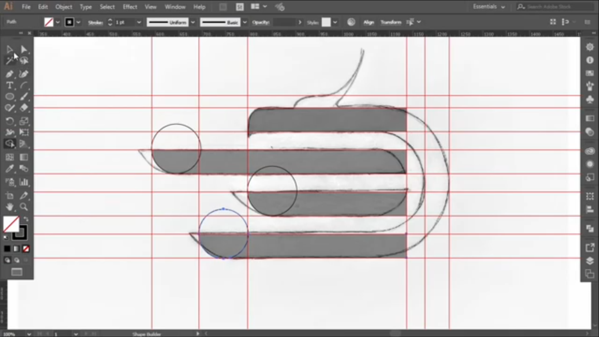Open the Essentials workspace switcher
Viewport: 599px width, 337px height.
(x=489, y=7)
